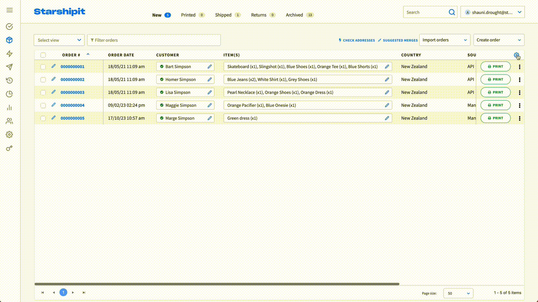Open the pie chart sidebar icon
The height and width of the screenshot is (302, 538).
pos(9,94)
